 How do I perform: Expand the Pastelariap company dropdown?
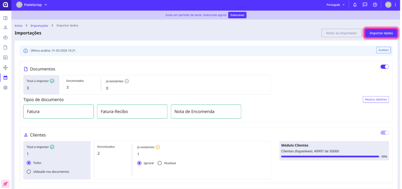32,5
